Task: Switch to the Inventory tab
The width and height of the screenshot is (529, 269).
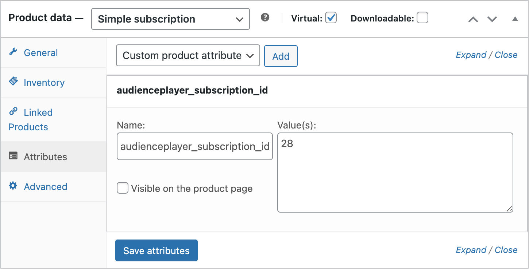Action: click(x=44, y=83)
